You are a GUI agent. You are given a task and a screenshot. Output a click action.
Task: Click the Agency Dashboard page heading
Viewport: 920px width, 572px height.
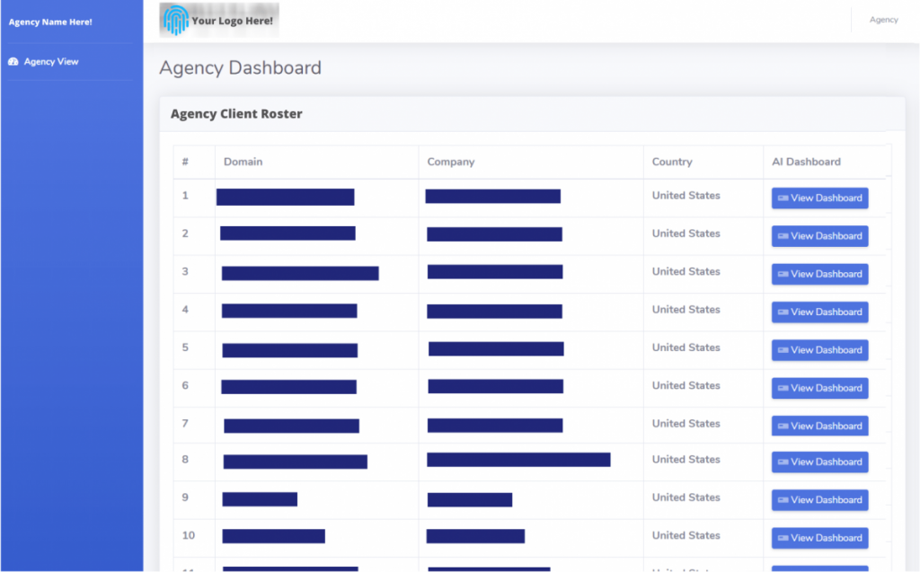coord(240,68)
